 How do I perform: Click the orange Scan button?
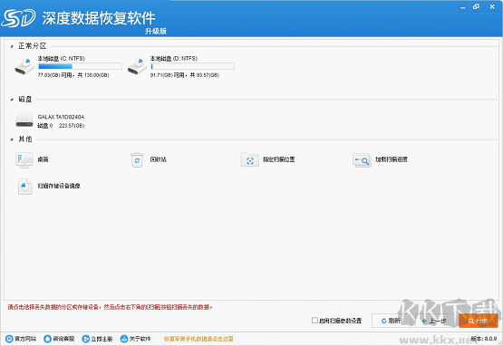(x=479, y=321)
